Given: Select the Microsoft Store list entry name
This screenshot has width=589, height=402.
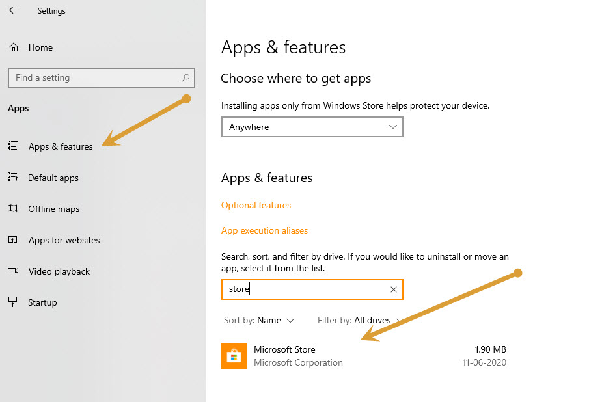Looking at the screenshot, I should point(284,349).
